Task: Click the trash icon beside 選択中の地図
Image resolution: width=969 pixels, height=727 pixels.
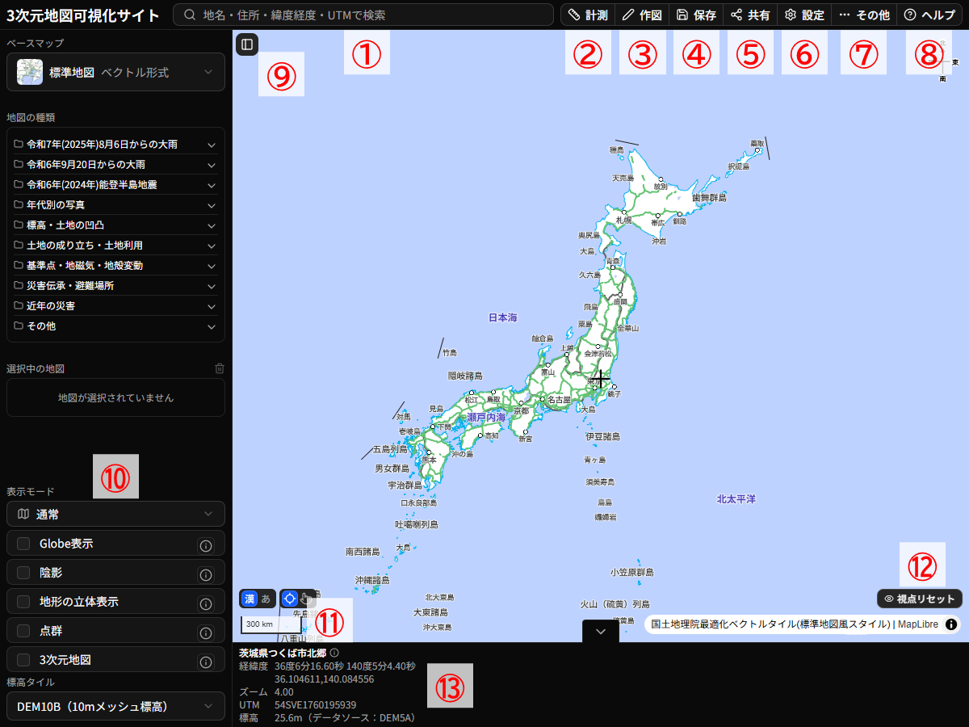Action: 220,368
